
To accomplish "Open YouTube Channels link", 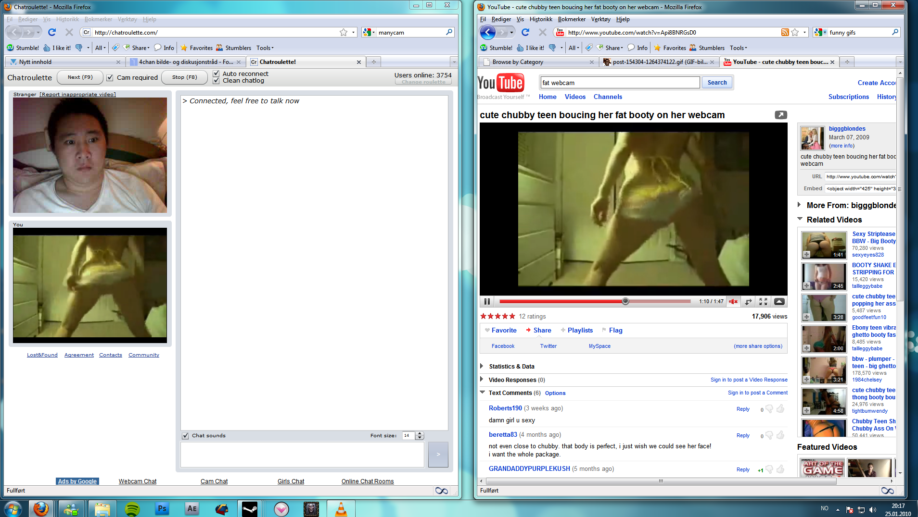I will pyautogui.click(x=608, y=97).
